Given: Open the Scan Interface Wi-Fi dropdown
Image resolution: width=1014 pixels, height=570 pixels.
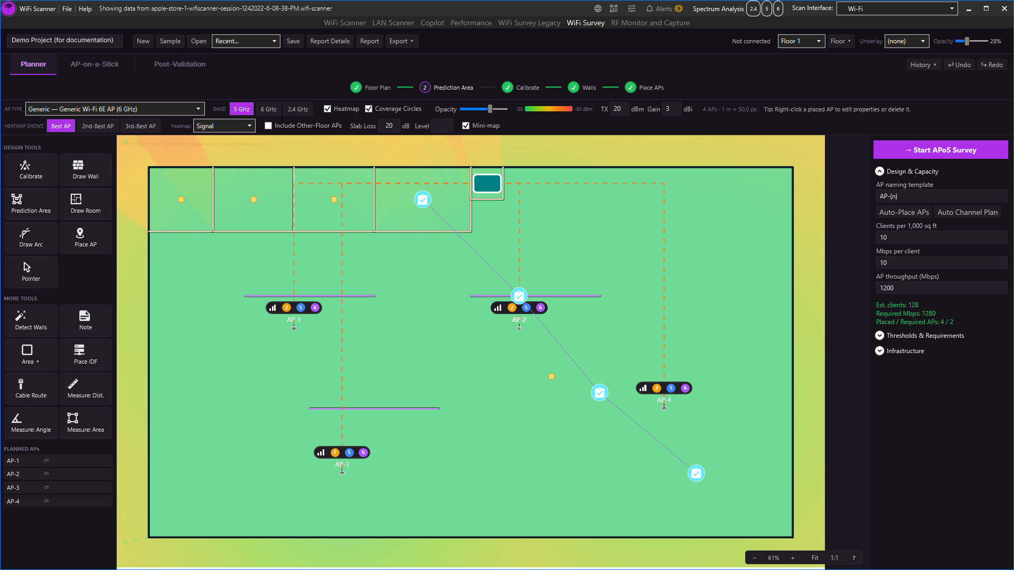Looking at the screenshot, I should point(897,8).
